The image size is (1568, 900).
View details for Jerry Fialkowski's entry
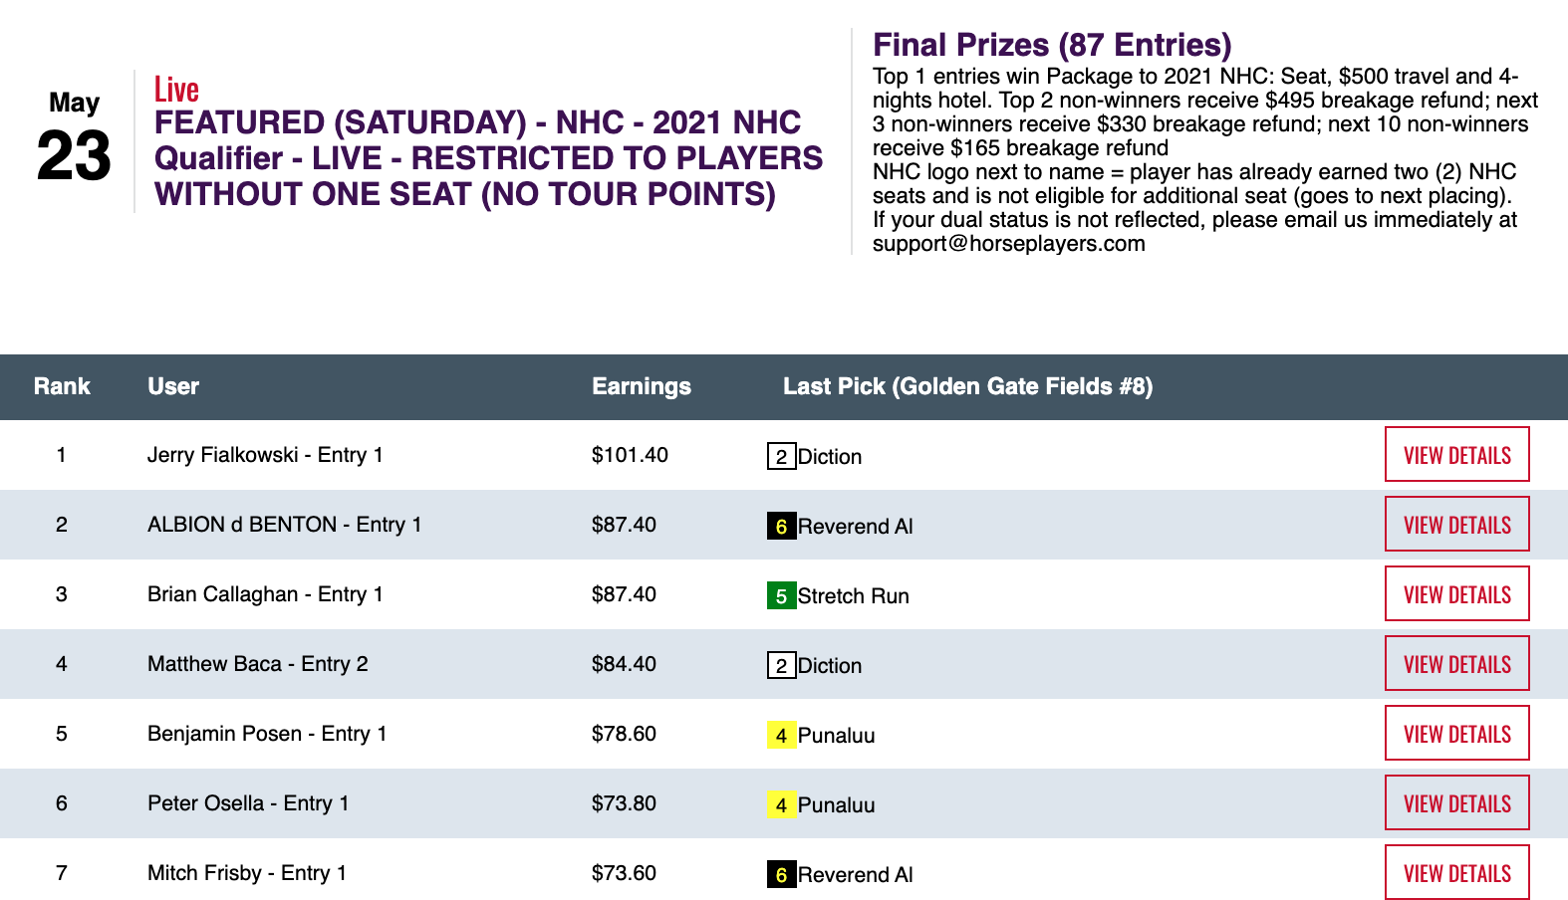pyautogui.click(x=1456, y=455)
